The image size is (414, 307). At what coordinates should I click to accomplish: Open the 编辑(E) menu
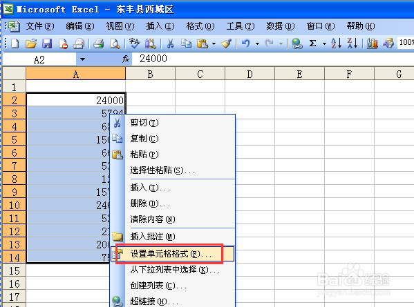click(80, 26)
